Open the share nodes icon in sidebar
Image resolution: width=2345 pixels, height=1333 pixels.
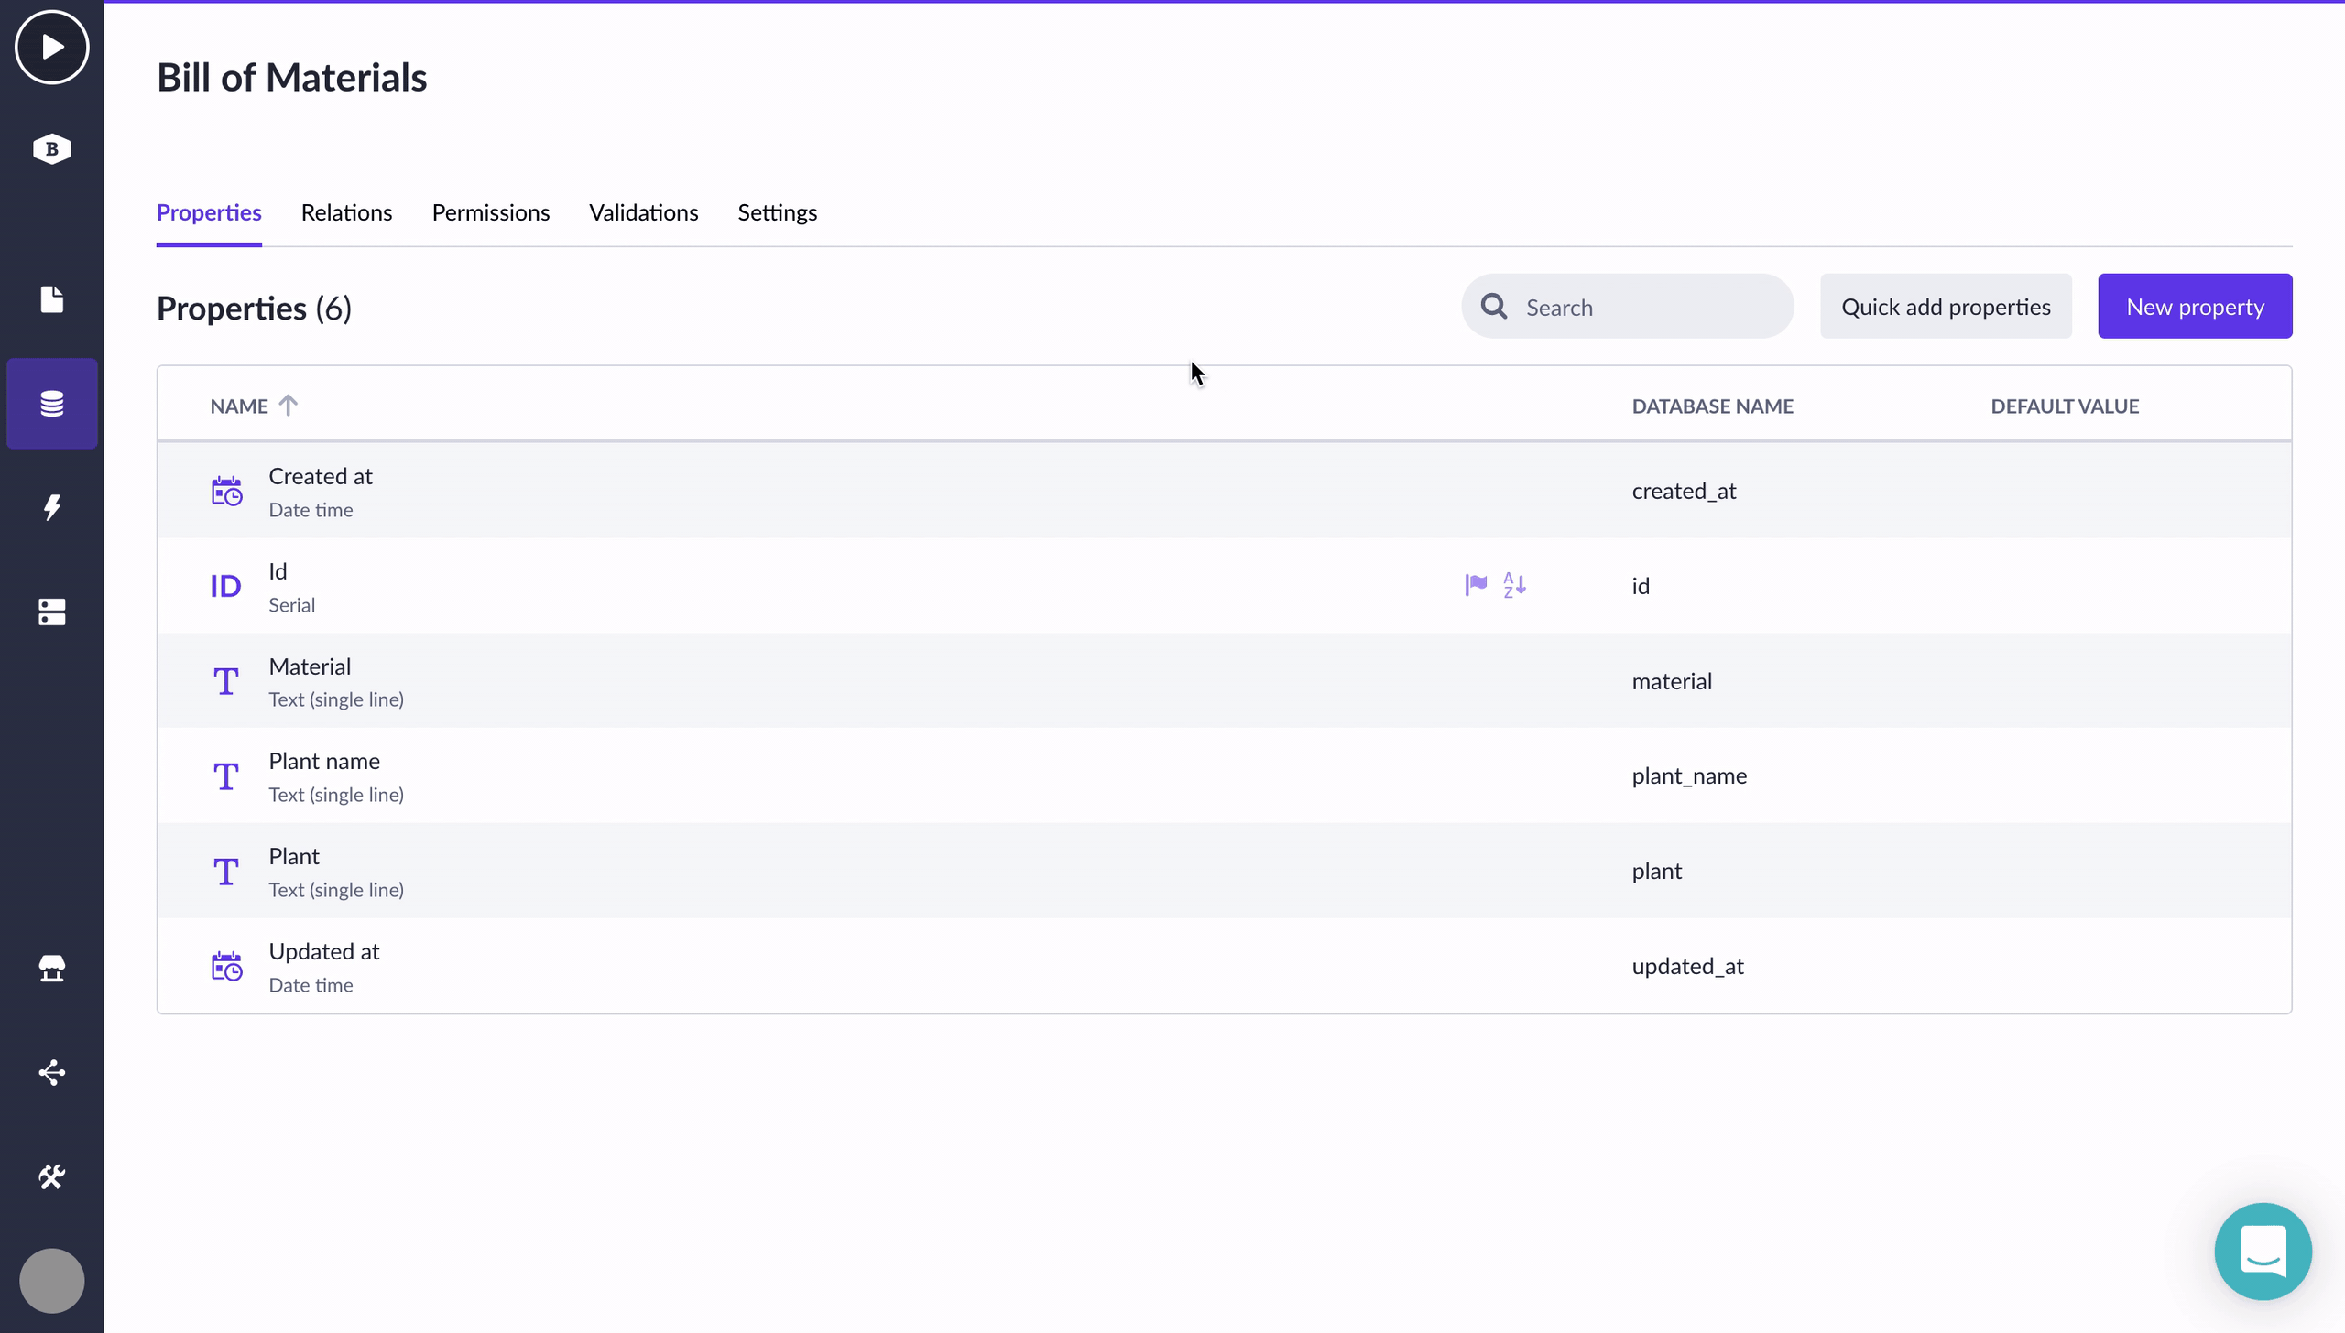pos(52,1072)
